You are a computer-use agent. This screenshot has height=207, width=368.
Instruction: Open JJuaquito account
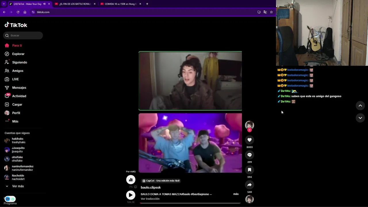tap(18, 149)
